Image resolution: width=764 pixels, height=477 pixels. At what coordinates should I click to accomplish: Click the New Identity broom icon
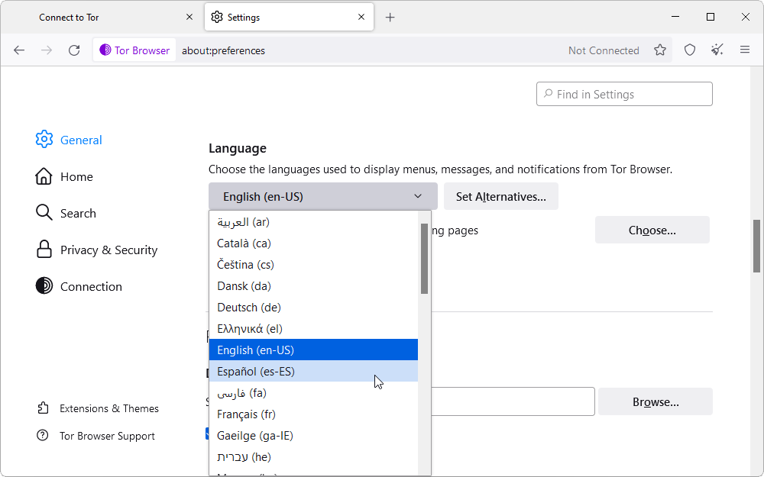[717, 50]
